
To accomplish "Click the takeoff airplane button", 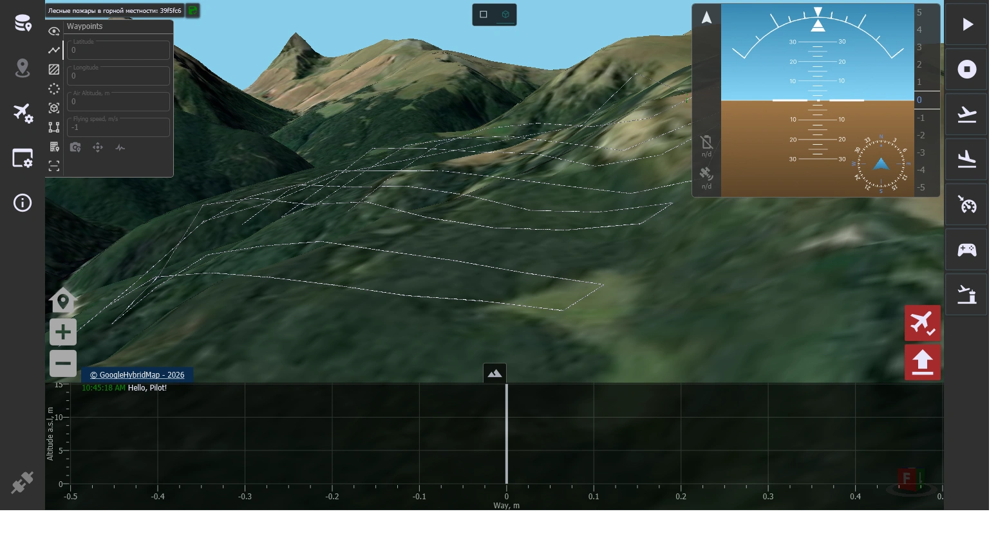I will coord(966,115).
